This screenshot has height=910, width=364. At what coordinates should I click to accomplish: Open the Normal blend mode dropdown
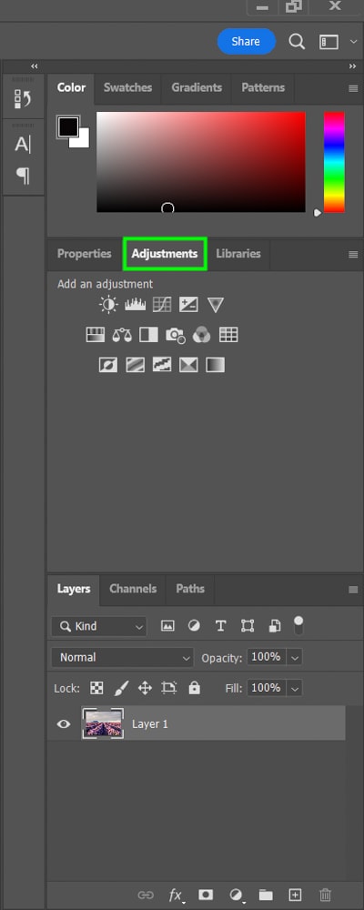123,658
